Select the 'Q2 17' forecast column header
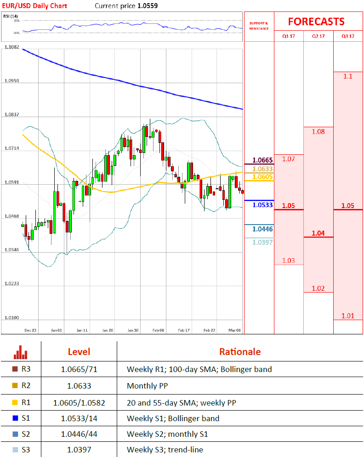 [x=318, y=36]
